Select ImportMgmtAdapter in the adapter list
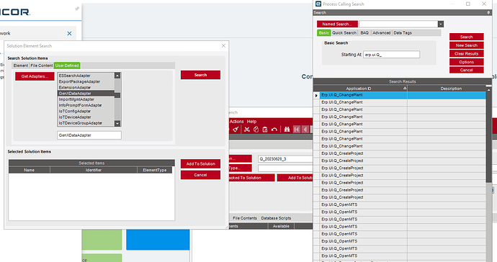The height and width of the screenshot is (262, 497). click(86, 99)
